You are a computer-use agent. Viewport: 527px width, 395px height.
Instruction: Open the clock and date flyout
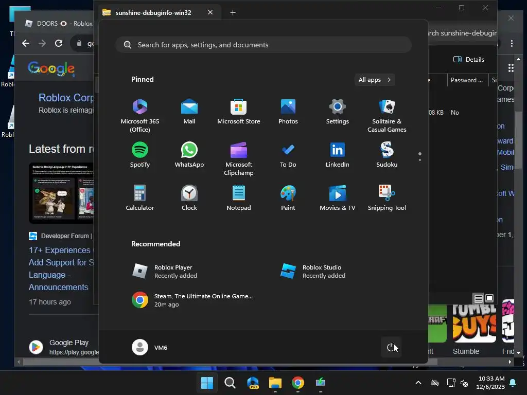click(490, 383)
